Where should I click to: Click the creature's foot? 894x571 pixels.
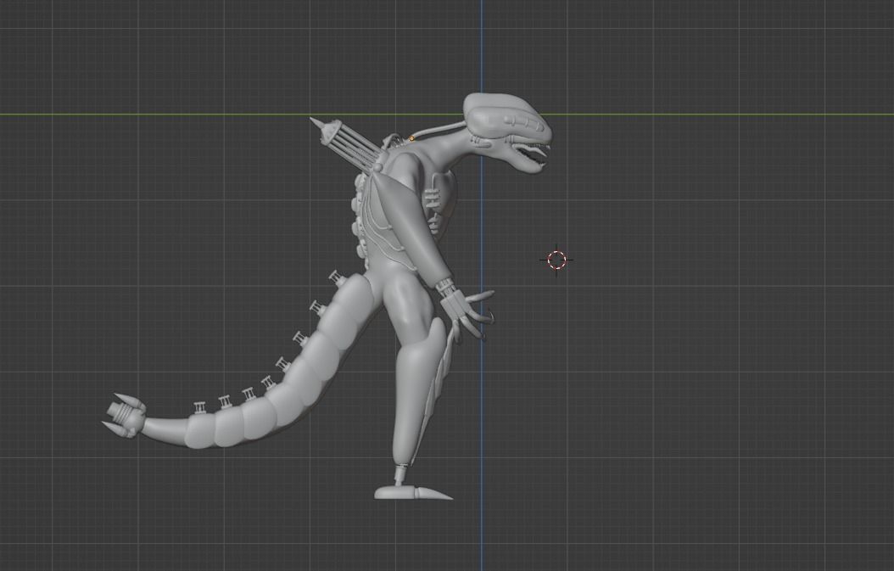(x=413, y=492)
